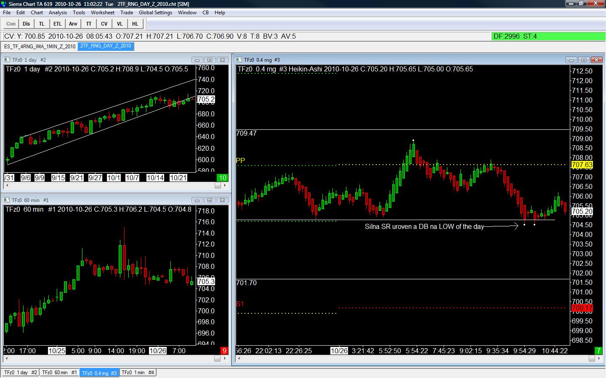Click the green 7 box on the range chart
This screenshot has height=378, width=606.
coord(598,351)
